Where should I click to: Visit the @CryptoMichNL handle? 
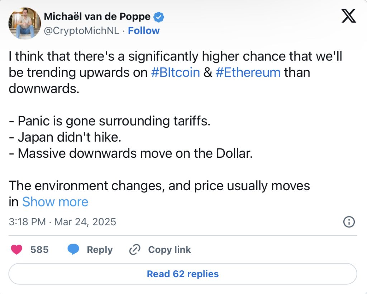tap(82, 31)
